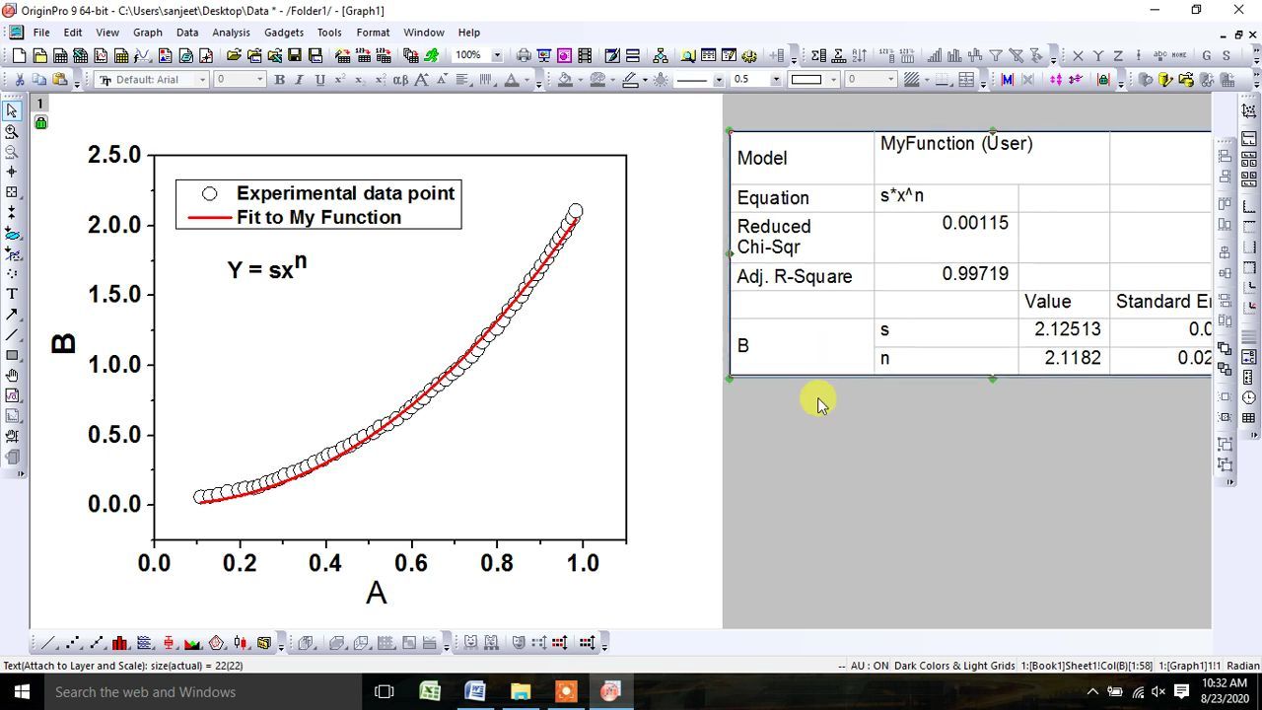The width and height of the screenshot is (1262, 710).
Task: Expand the line color pencil dropdown arrow
Action: [645, 79]
